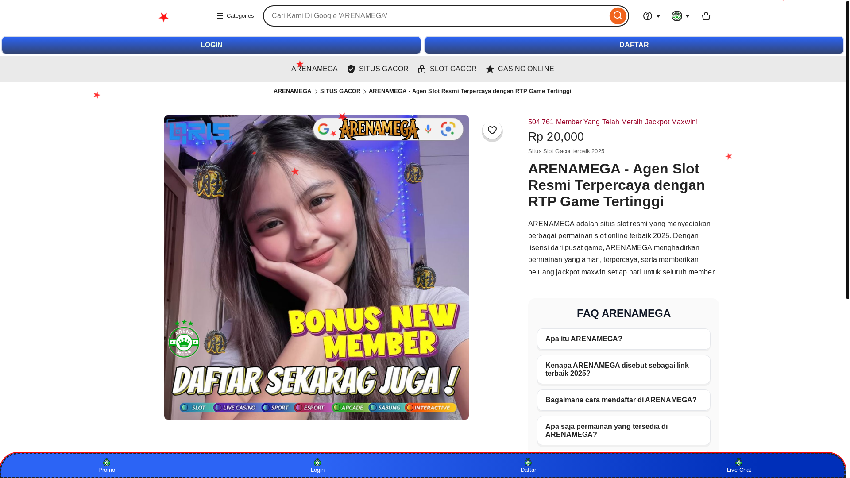The height and width of the screenshot is (478, 850).
Task: Expand 'Apa itu ARENAMEGA?' FAQ
Action: click(x=624, y=339)
